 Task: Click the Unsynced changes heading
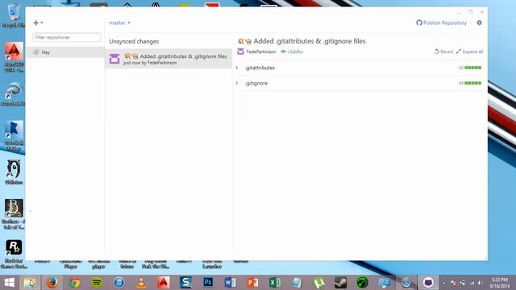click(134, 41)
